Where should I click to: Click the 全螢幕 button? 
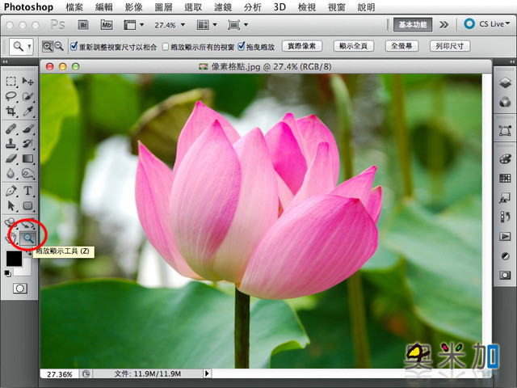pos(401,46)
